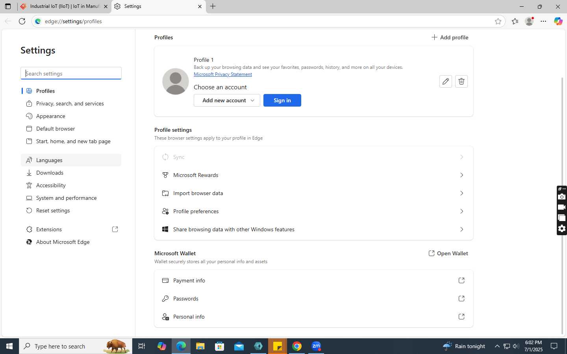
Task: Open Settings and more ellipsis menu
Action: tap(543, 21)
